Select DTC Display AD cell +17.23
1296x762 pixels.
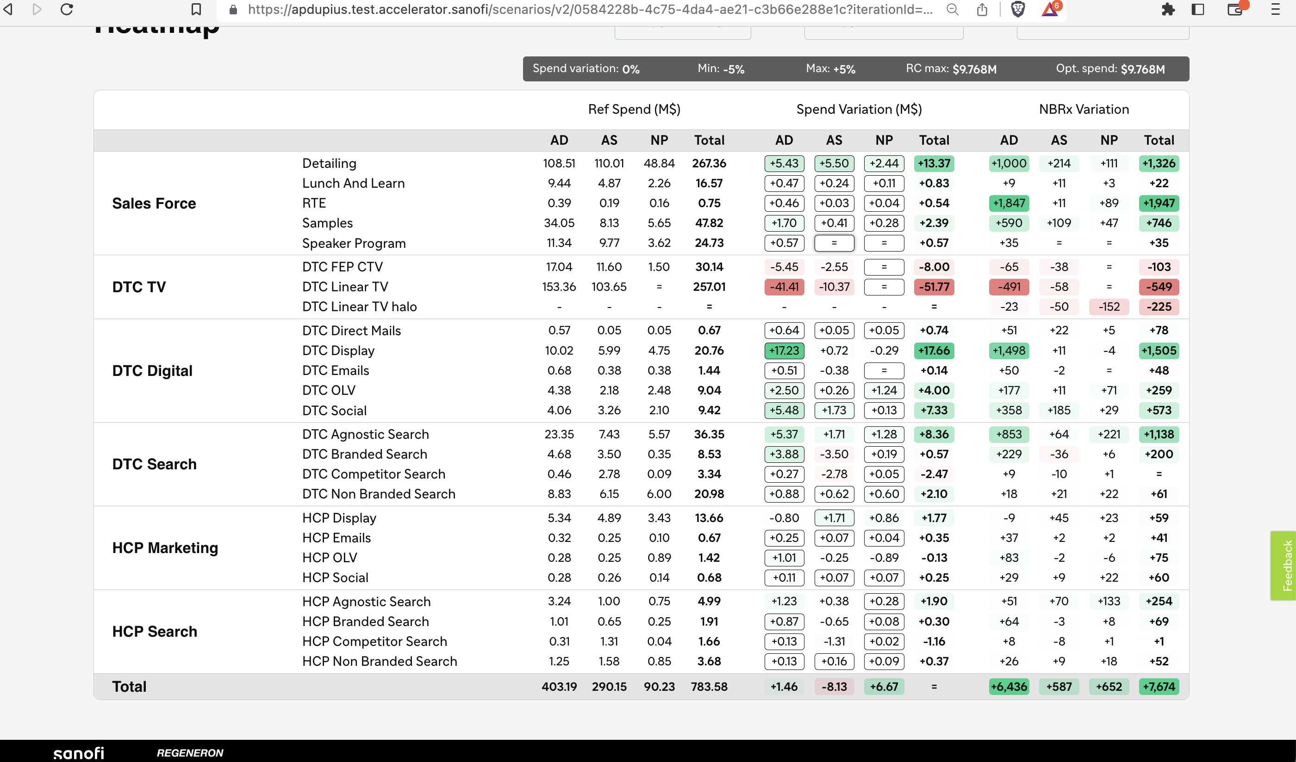click(784, 350)
